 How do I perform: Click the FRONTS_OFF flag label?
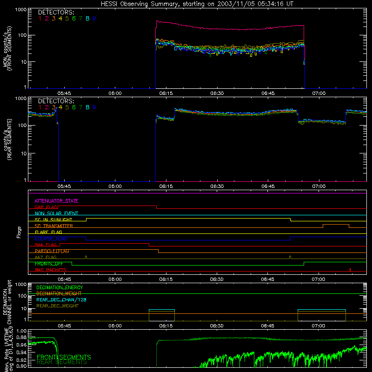pyautogui.click(x=49, y=264)
